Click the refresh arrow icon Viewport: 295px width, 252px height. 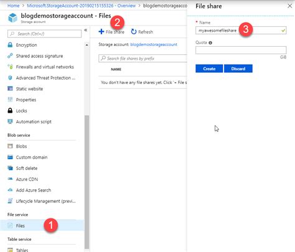point(134,32)
